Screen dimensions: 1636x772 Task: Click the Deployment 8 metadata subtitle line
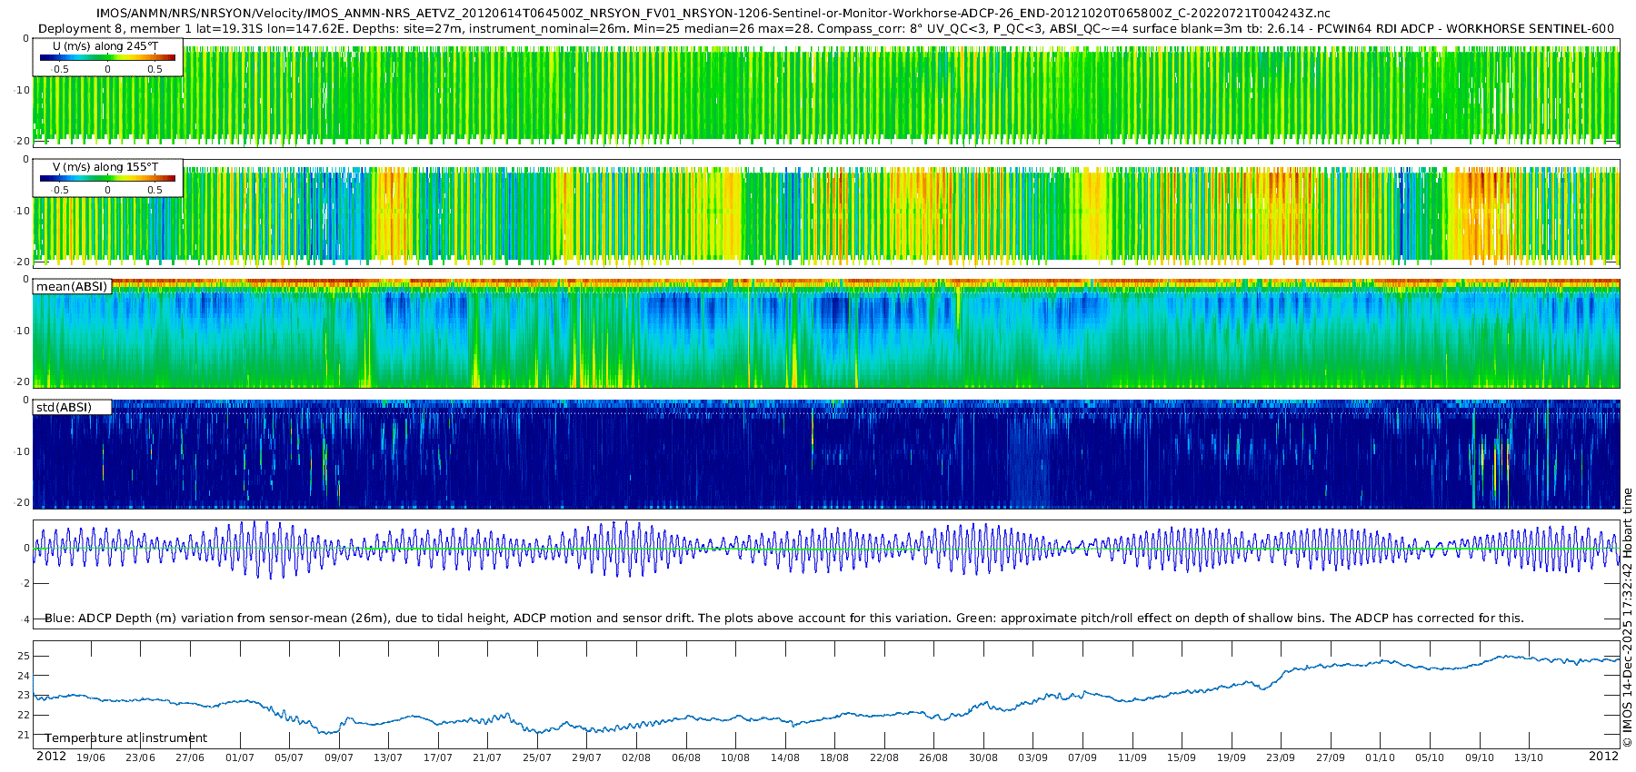coord(825,29)
